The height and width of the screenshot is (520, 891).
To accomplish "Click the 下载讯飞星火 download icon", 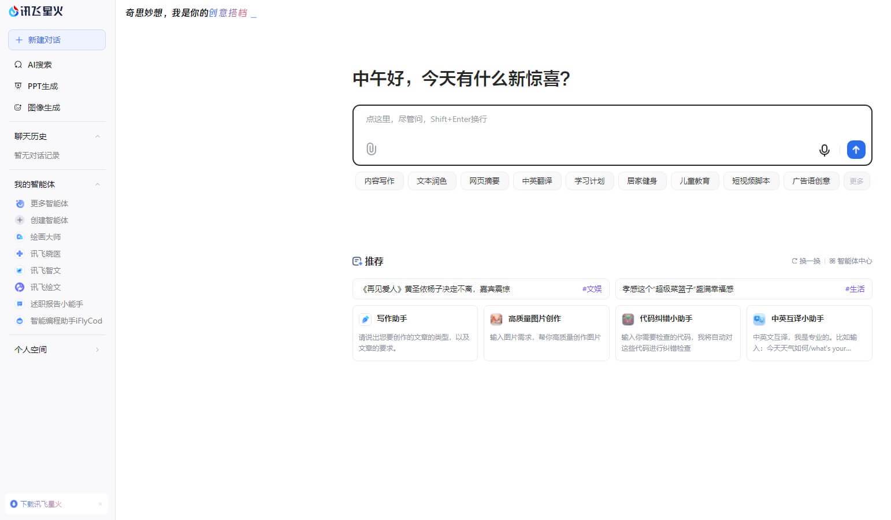I will [14, 504].
